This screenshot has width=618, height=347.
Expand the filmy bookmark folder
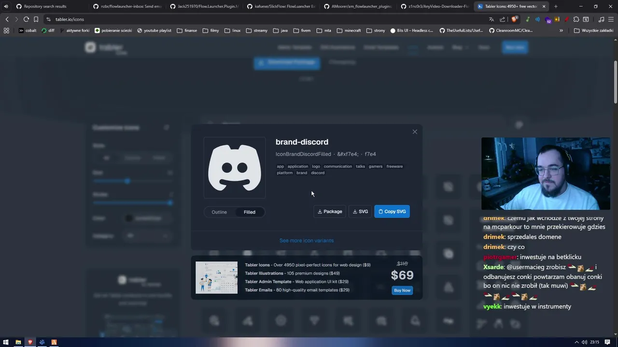tap(211, 30)
